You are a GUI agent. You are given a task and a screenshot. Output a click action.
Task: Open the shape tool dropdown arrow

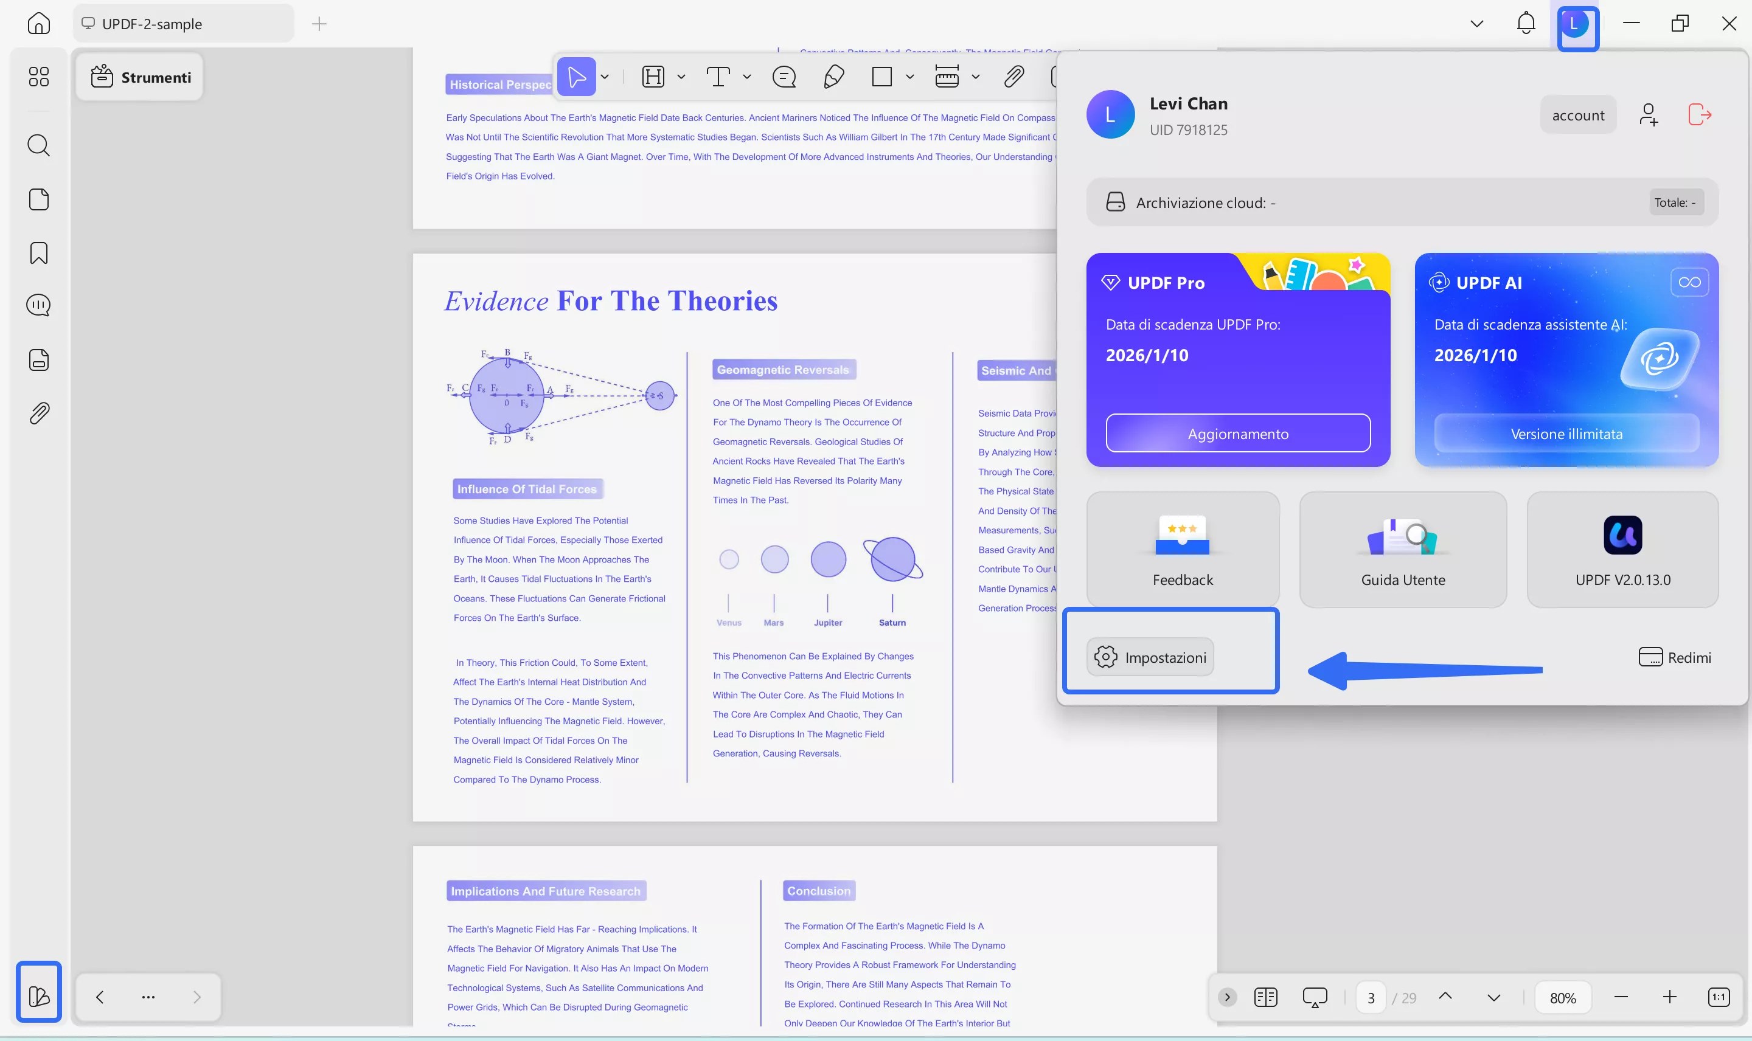coord(909,77)
